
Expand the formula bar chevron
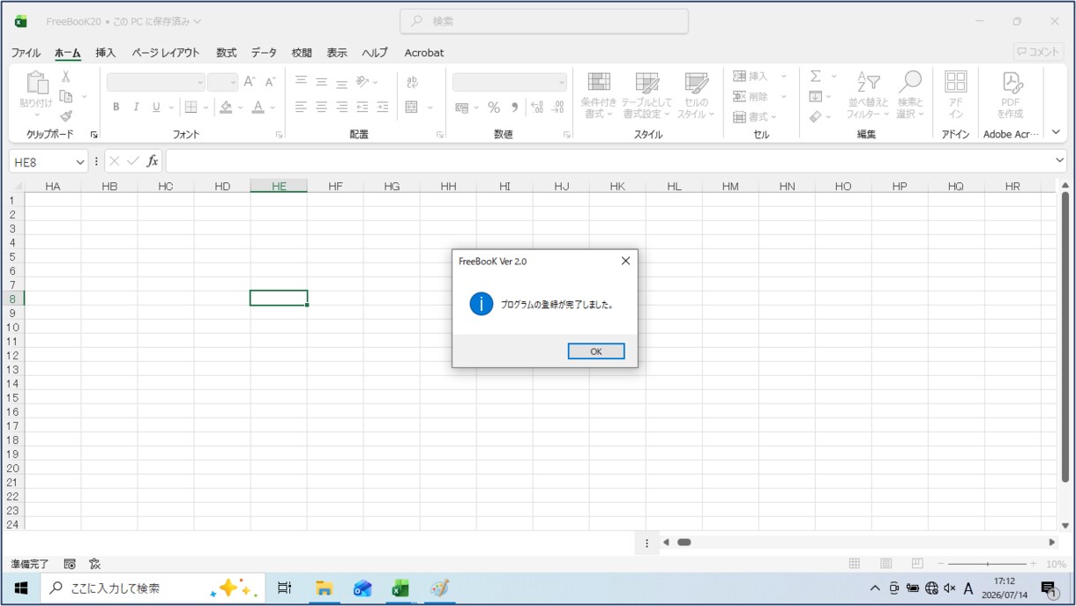(1060, 160)
